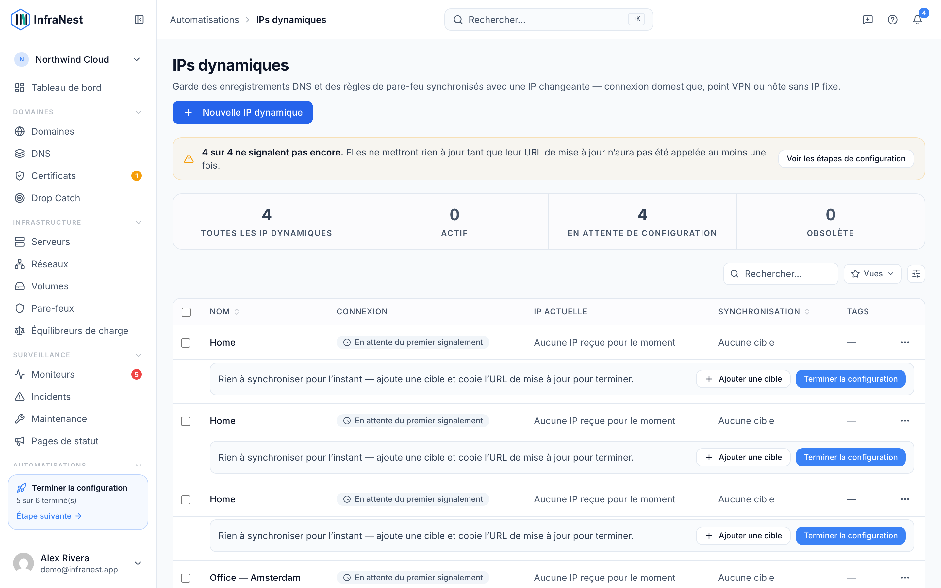Click the Domaines globe icon
941x588 pixels.
tap(20, 131)
